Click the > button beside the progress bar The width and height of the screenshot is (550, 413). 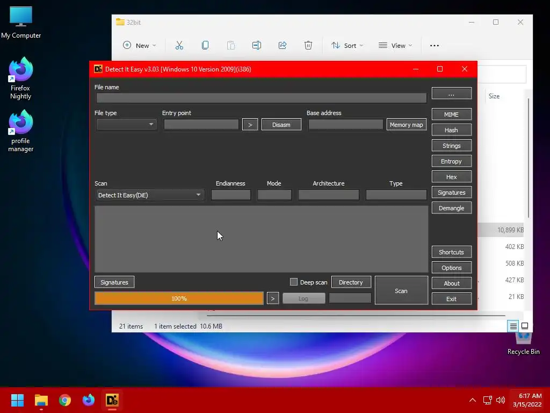(x=273, y=298)
